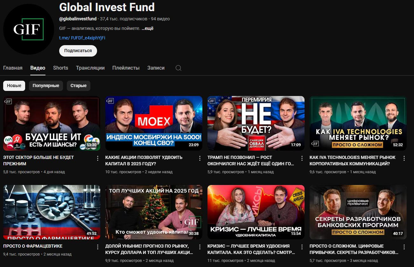Screen dimensions: 414x267
Task: Switch to the Главная tab
Action: point(13,68)
